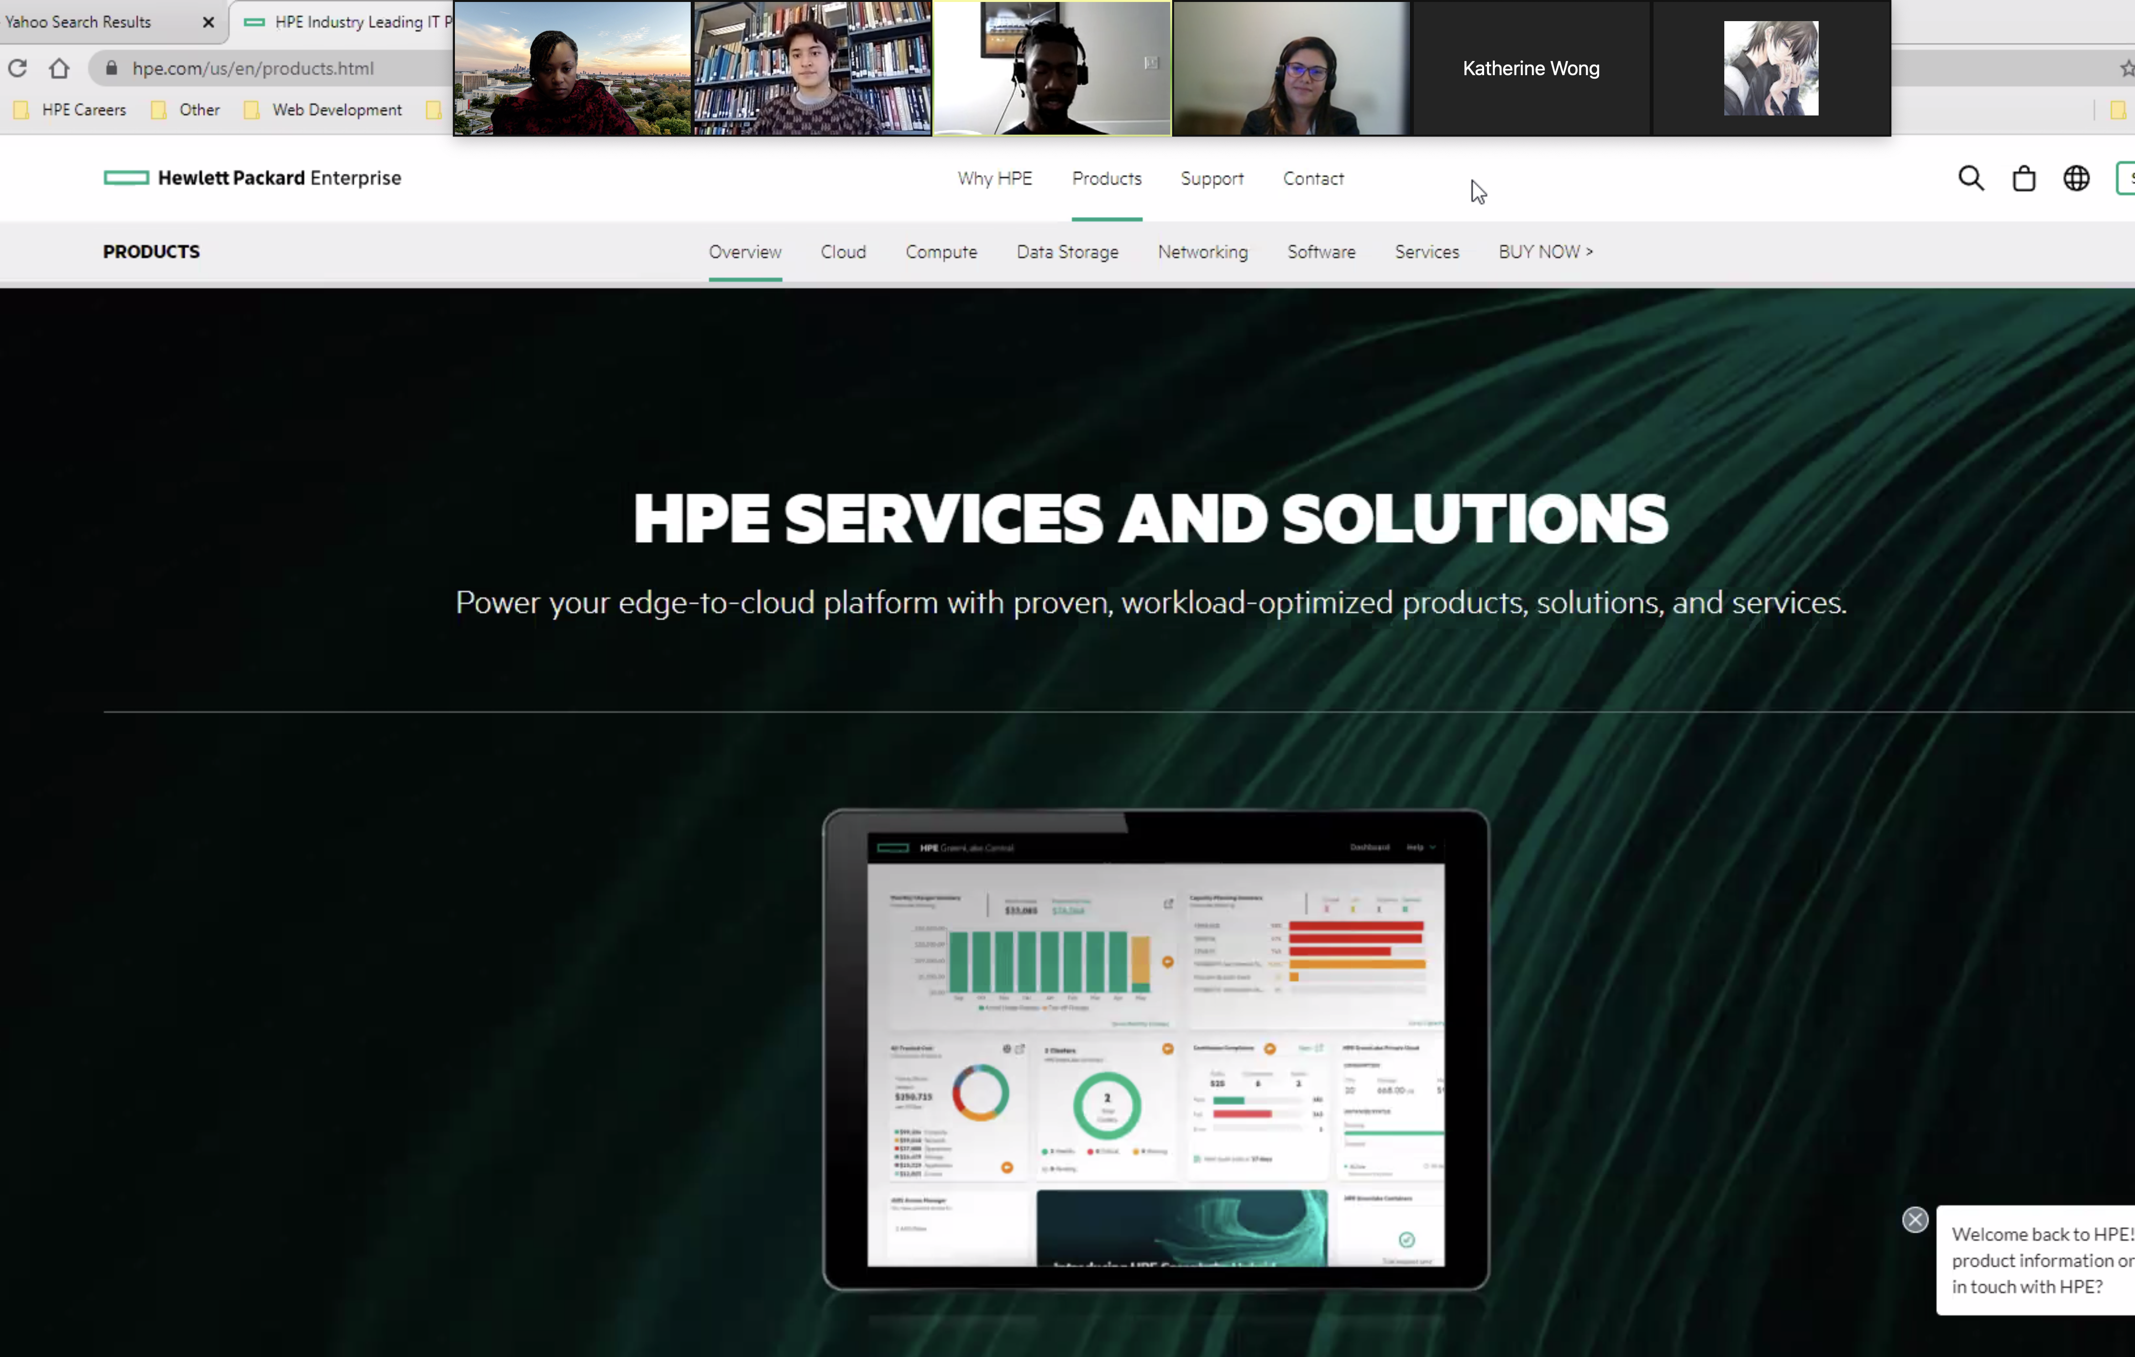Open the Data Storage section
The height and width of the screenshot is (1357, 2135).
coord(1067,252)
